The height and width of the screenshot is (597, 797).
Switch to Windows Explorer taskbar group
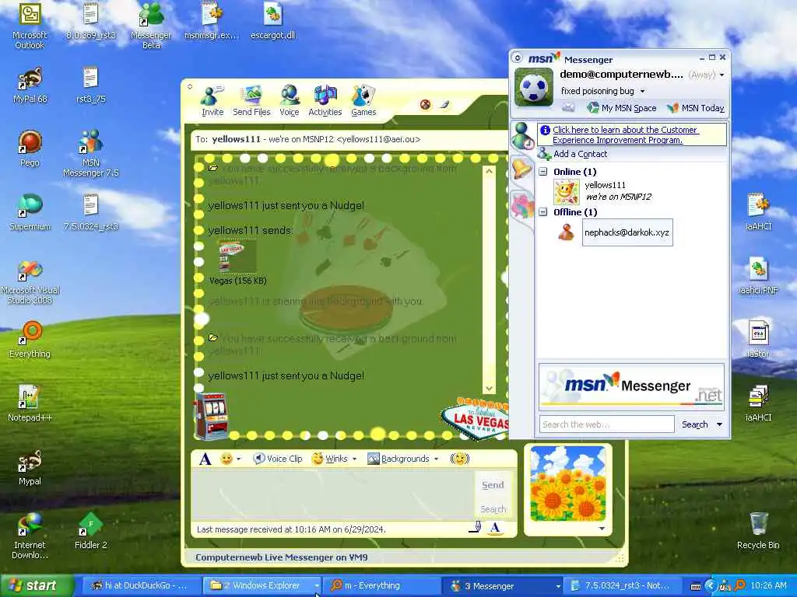tap(263, 586)
